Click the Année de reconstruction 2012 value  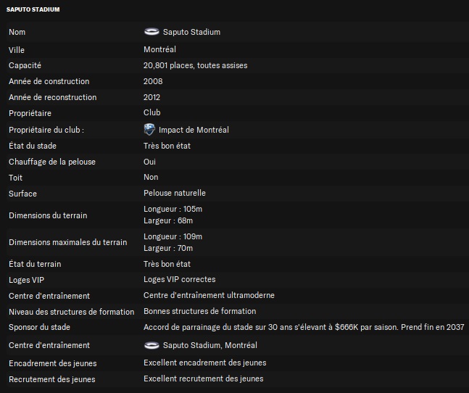coord(152,97)
